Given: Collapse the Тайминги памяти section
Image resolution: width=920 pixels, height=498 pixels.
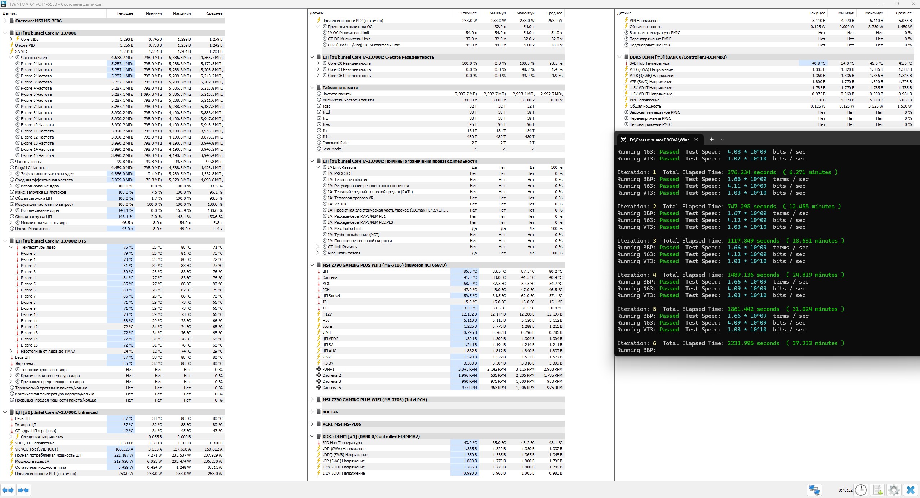Looking at the screenshot, I should pos(312,87).
